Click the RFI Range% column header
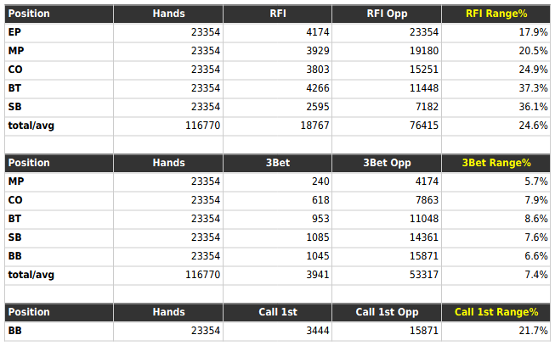Image resolution: width=555 pixels, height=346 pixels. click(496, 14)
